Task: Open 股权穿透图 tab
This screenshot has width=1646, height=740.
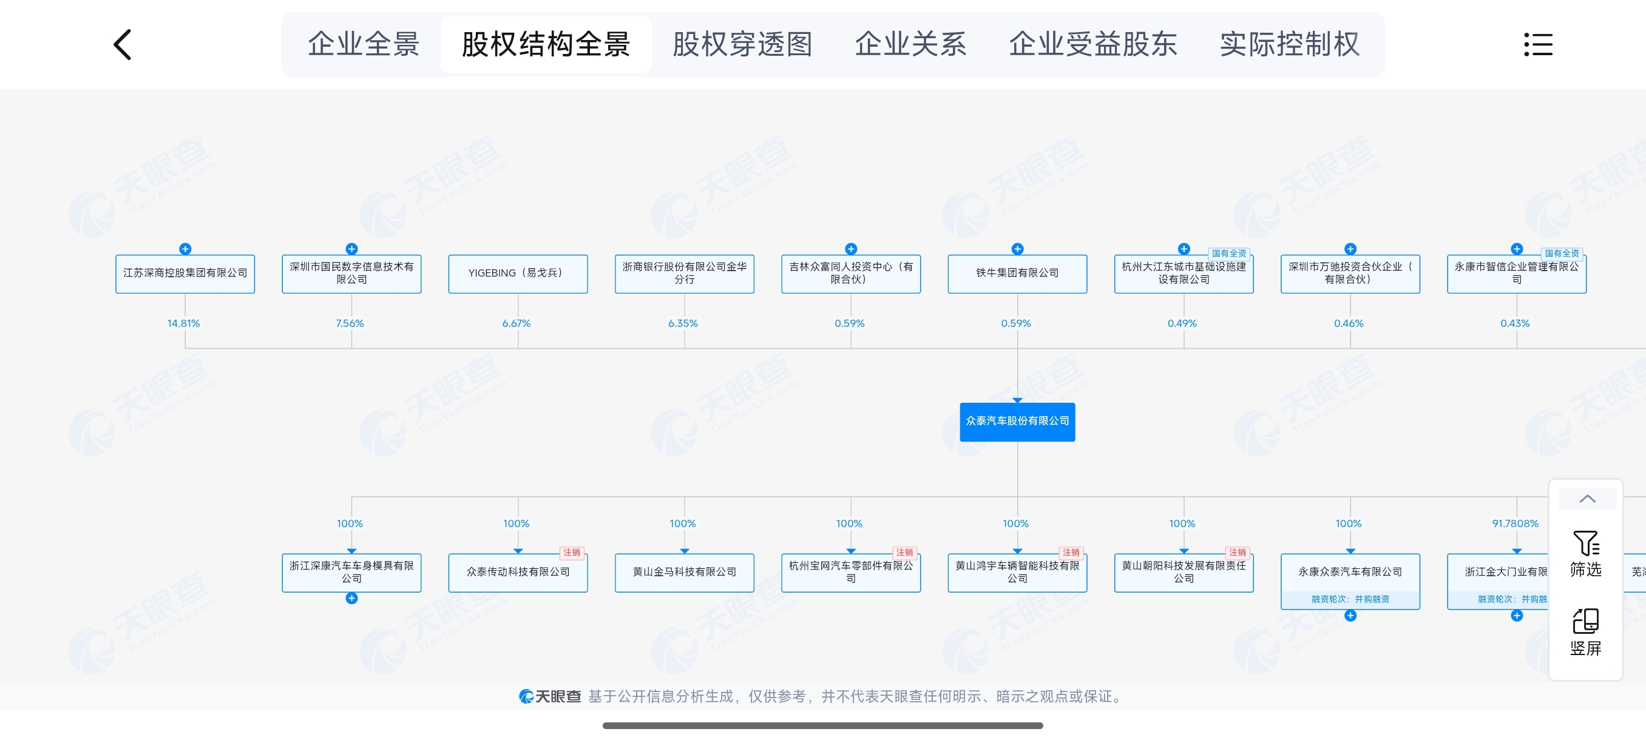Action: [742, 45]
